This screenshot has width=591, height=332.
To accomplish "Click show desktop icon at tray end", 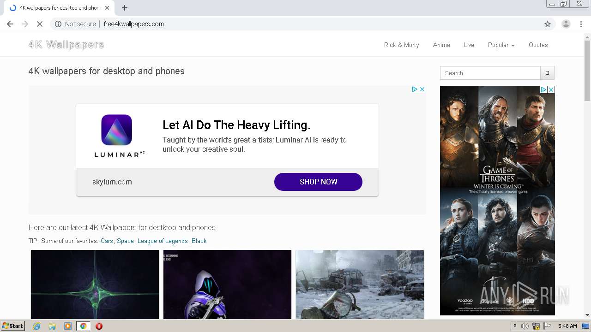I will [x=585, y=326].
